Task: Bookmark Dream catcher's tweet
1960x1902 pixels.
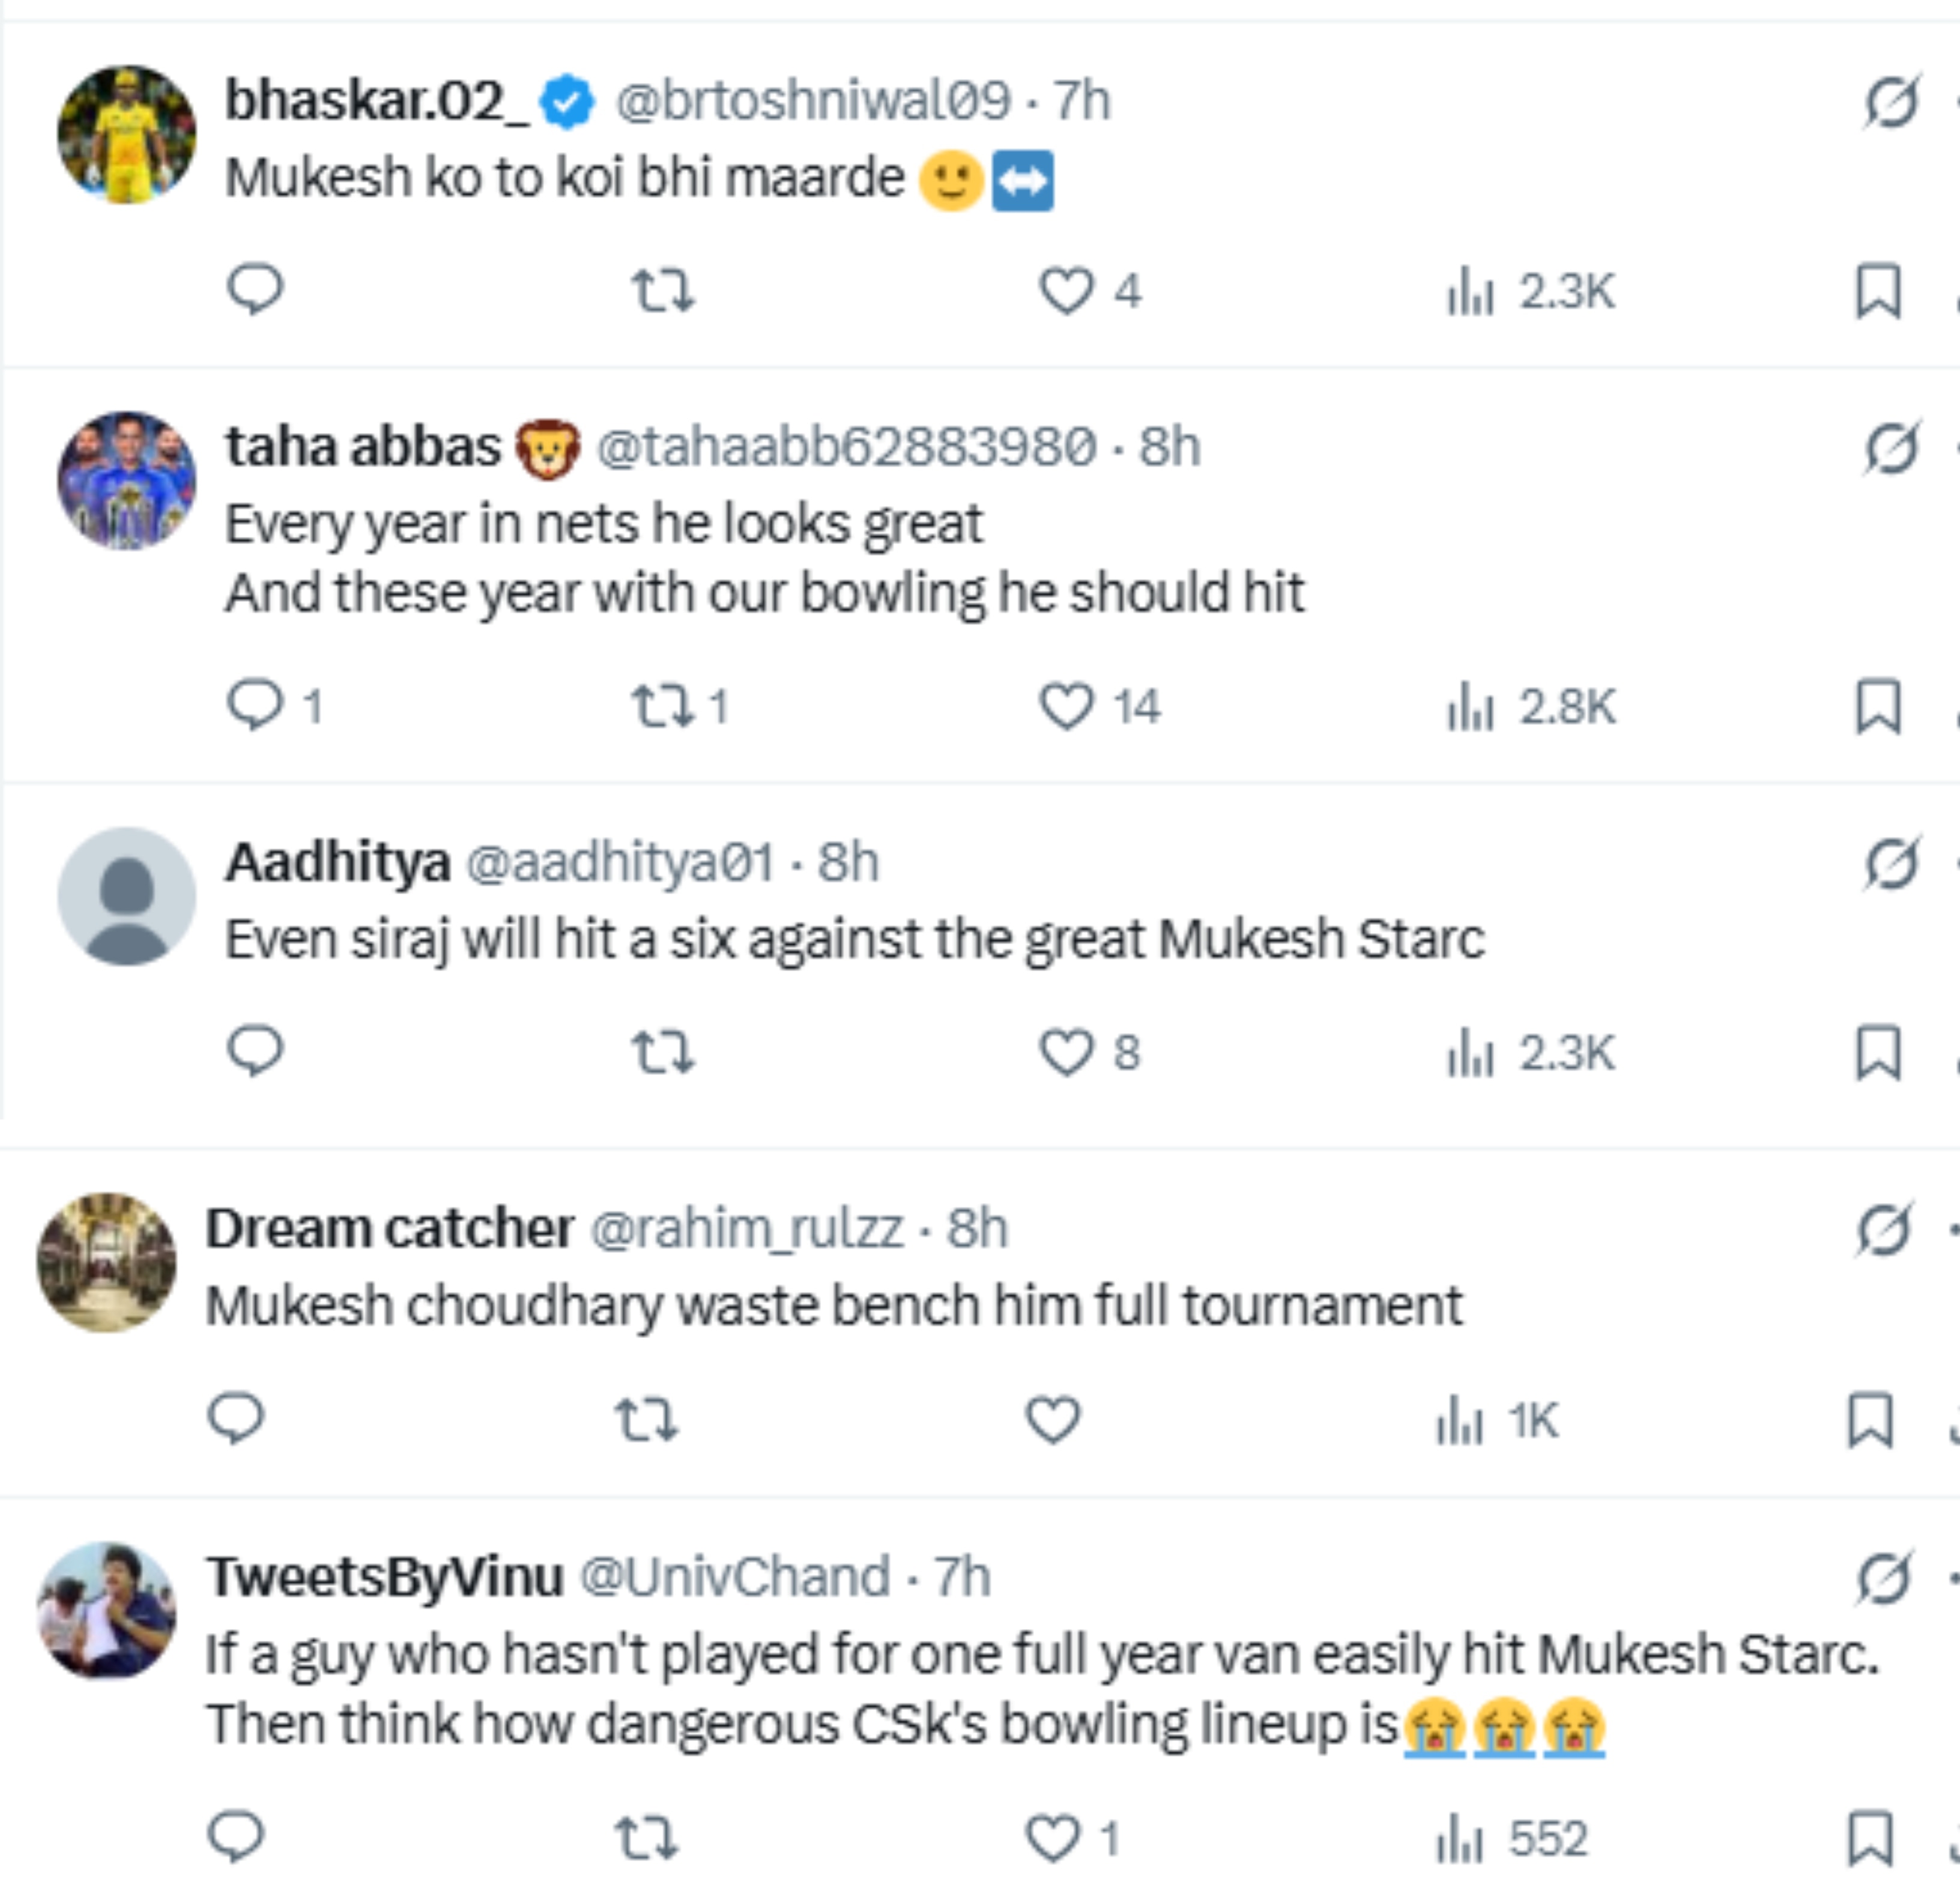Action: pos(1869,1419)
